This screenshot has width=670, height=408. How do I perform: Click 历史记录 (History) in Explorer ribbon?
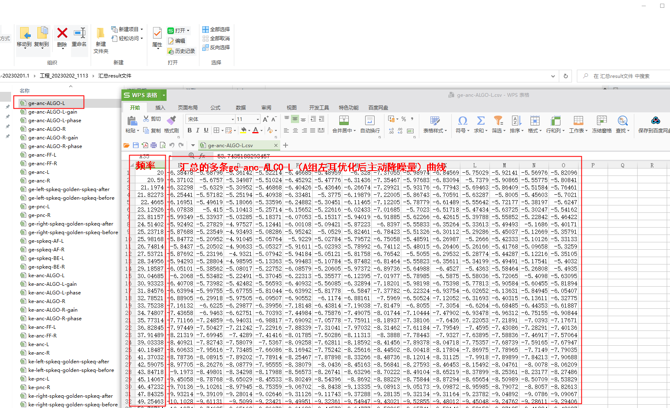click(181, 51)
